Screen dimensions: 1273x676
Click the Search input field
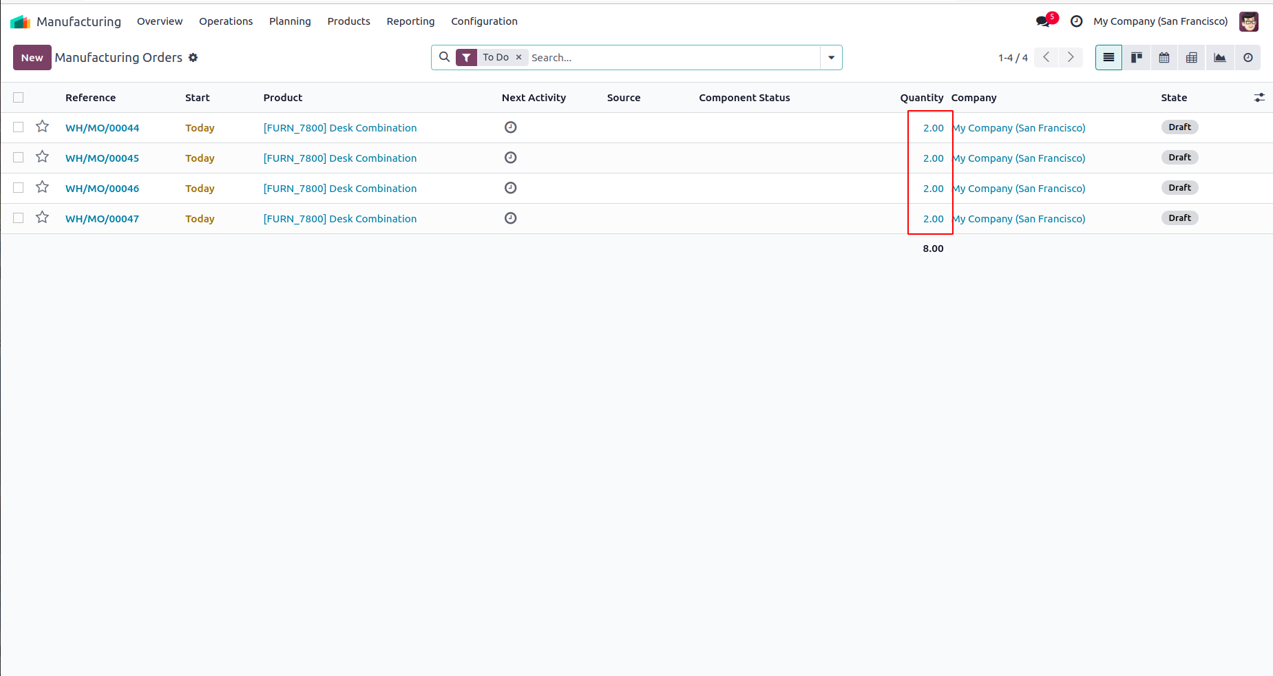673,58
